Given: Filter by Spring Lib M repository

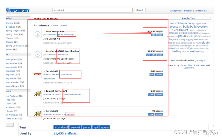Looking at the screenshot, I should [12, 34].
